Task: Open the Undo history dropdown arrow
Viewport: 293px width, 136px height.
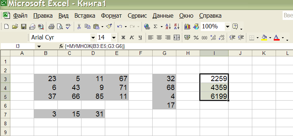Action: point(126,27)
